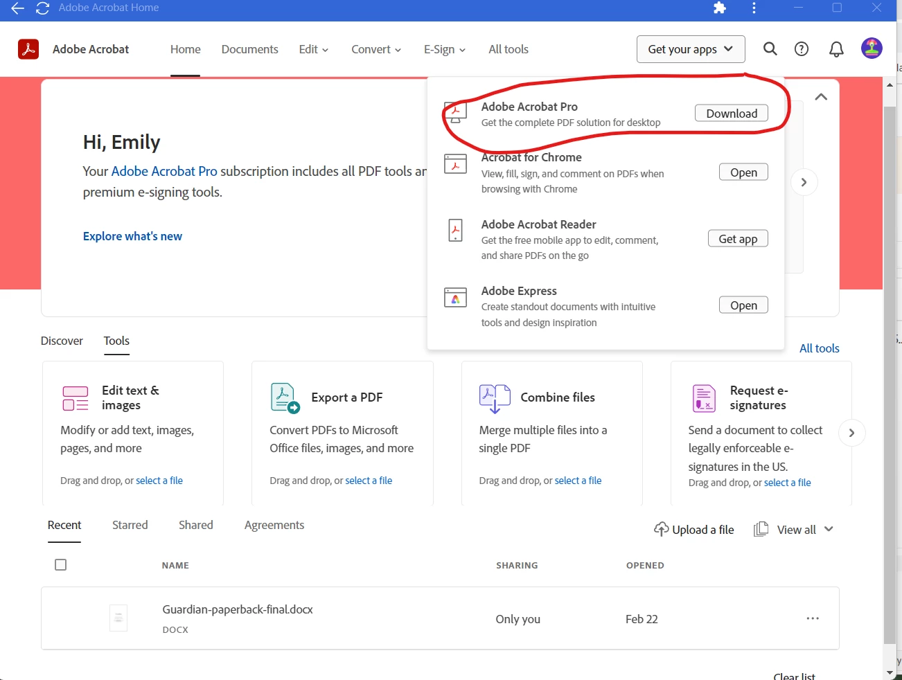Viewport: 902px width, 680px height.
Task: Open the extensions puzzle piece icon
Action: (720, 8)
